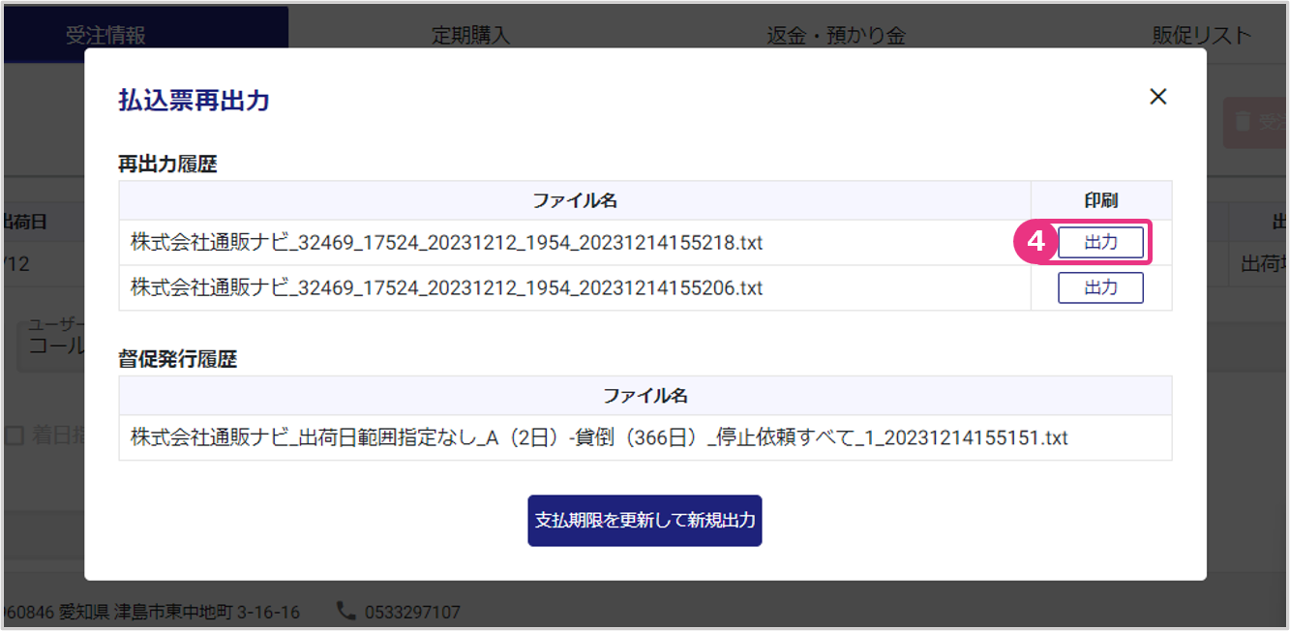Select the 販促リスト tab
Viewport: 1290px width, 631px height.
(x=1201, y=36)
